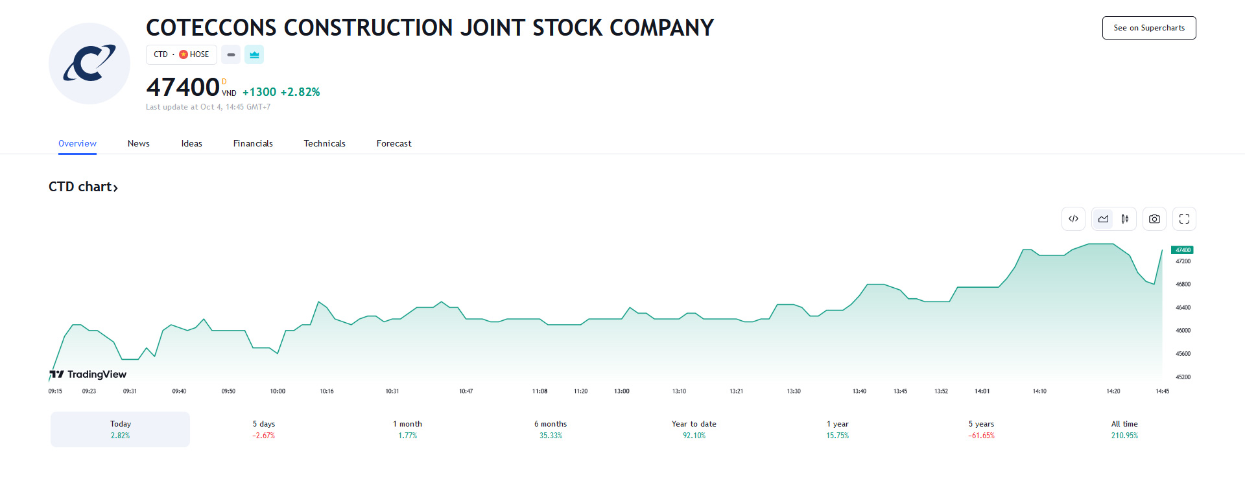This screenshot has width=1245, height=481.
Task: Switch chart to area style
Action: pos(1103,219)
